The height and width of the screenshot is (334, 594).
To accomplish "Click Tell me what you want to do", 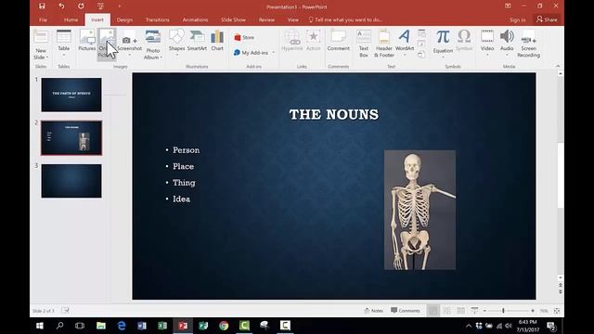I will point(345,19).
